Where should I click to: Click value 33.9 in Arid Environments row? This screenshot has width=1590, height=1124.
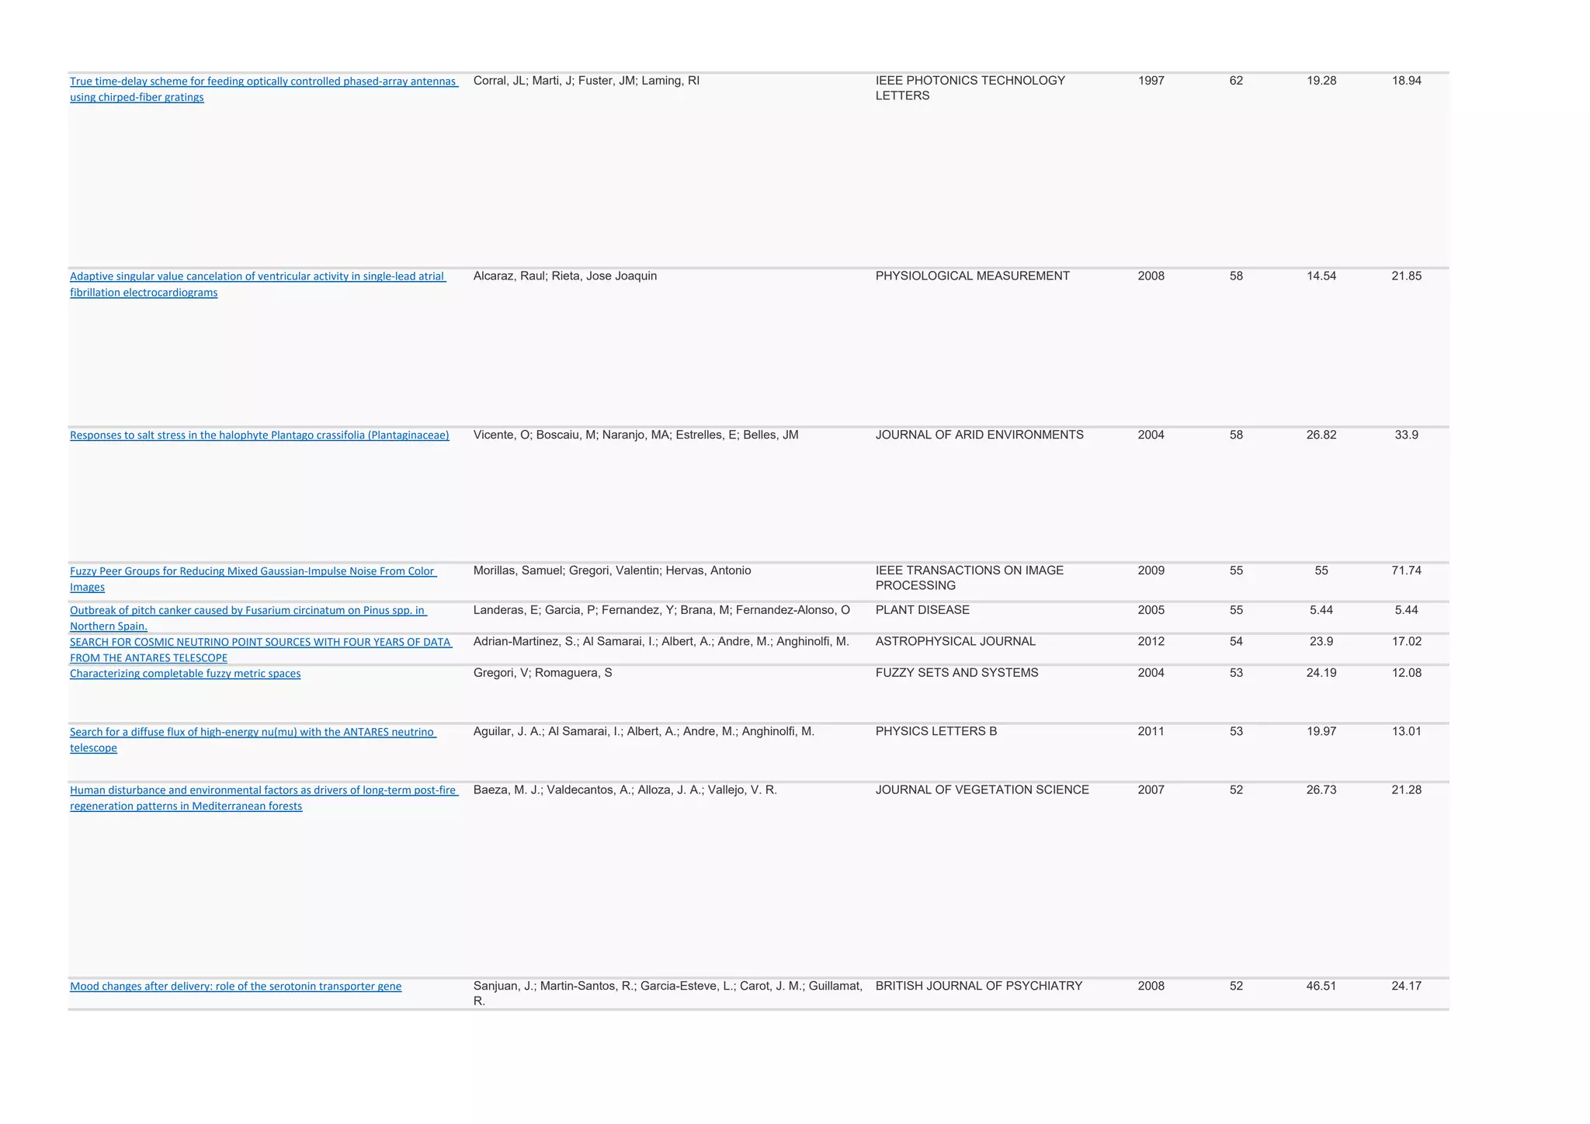pos(1407,435)
